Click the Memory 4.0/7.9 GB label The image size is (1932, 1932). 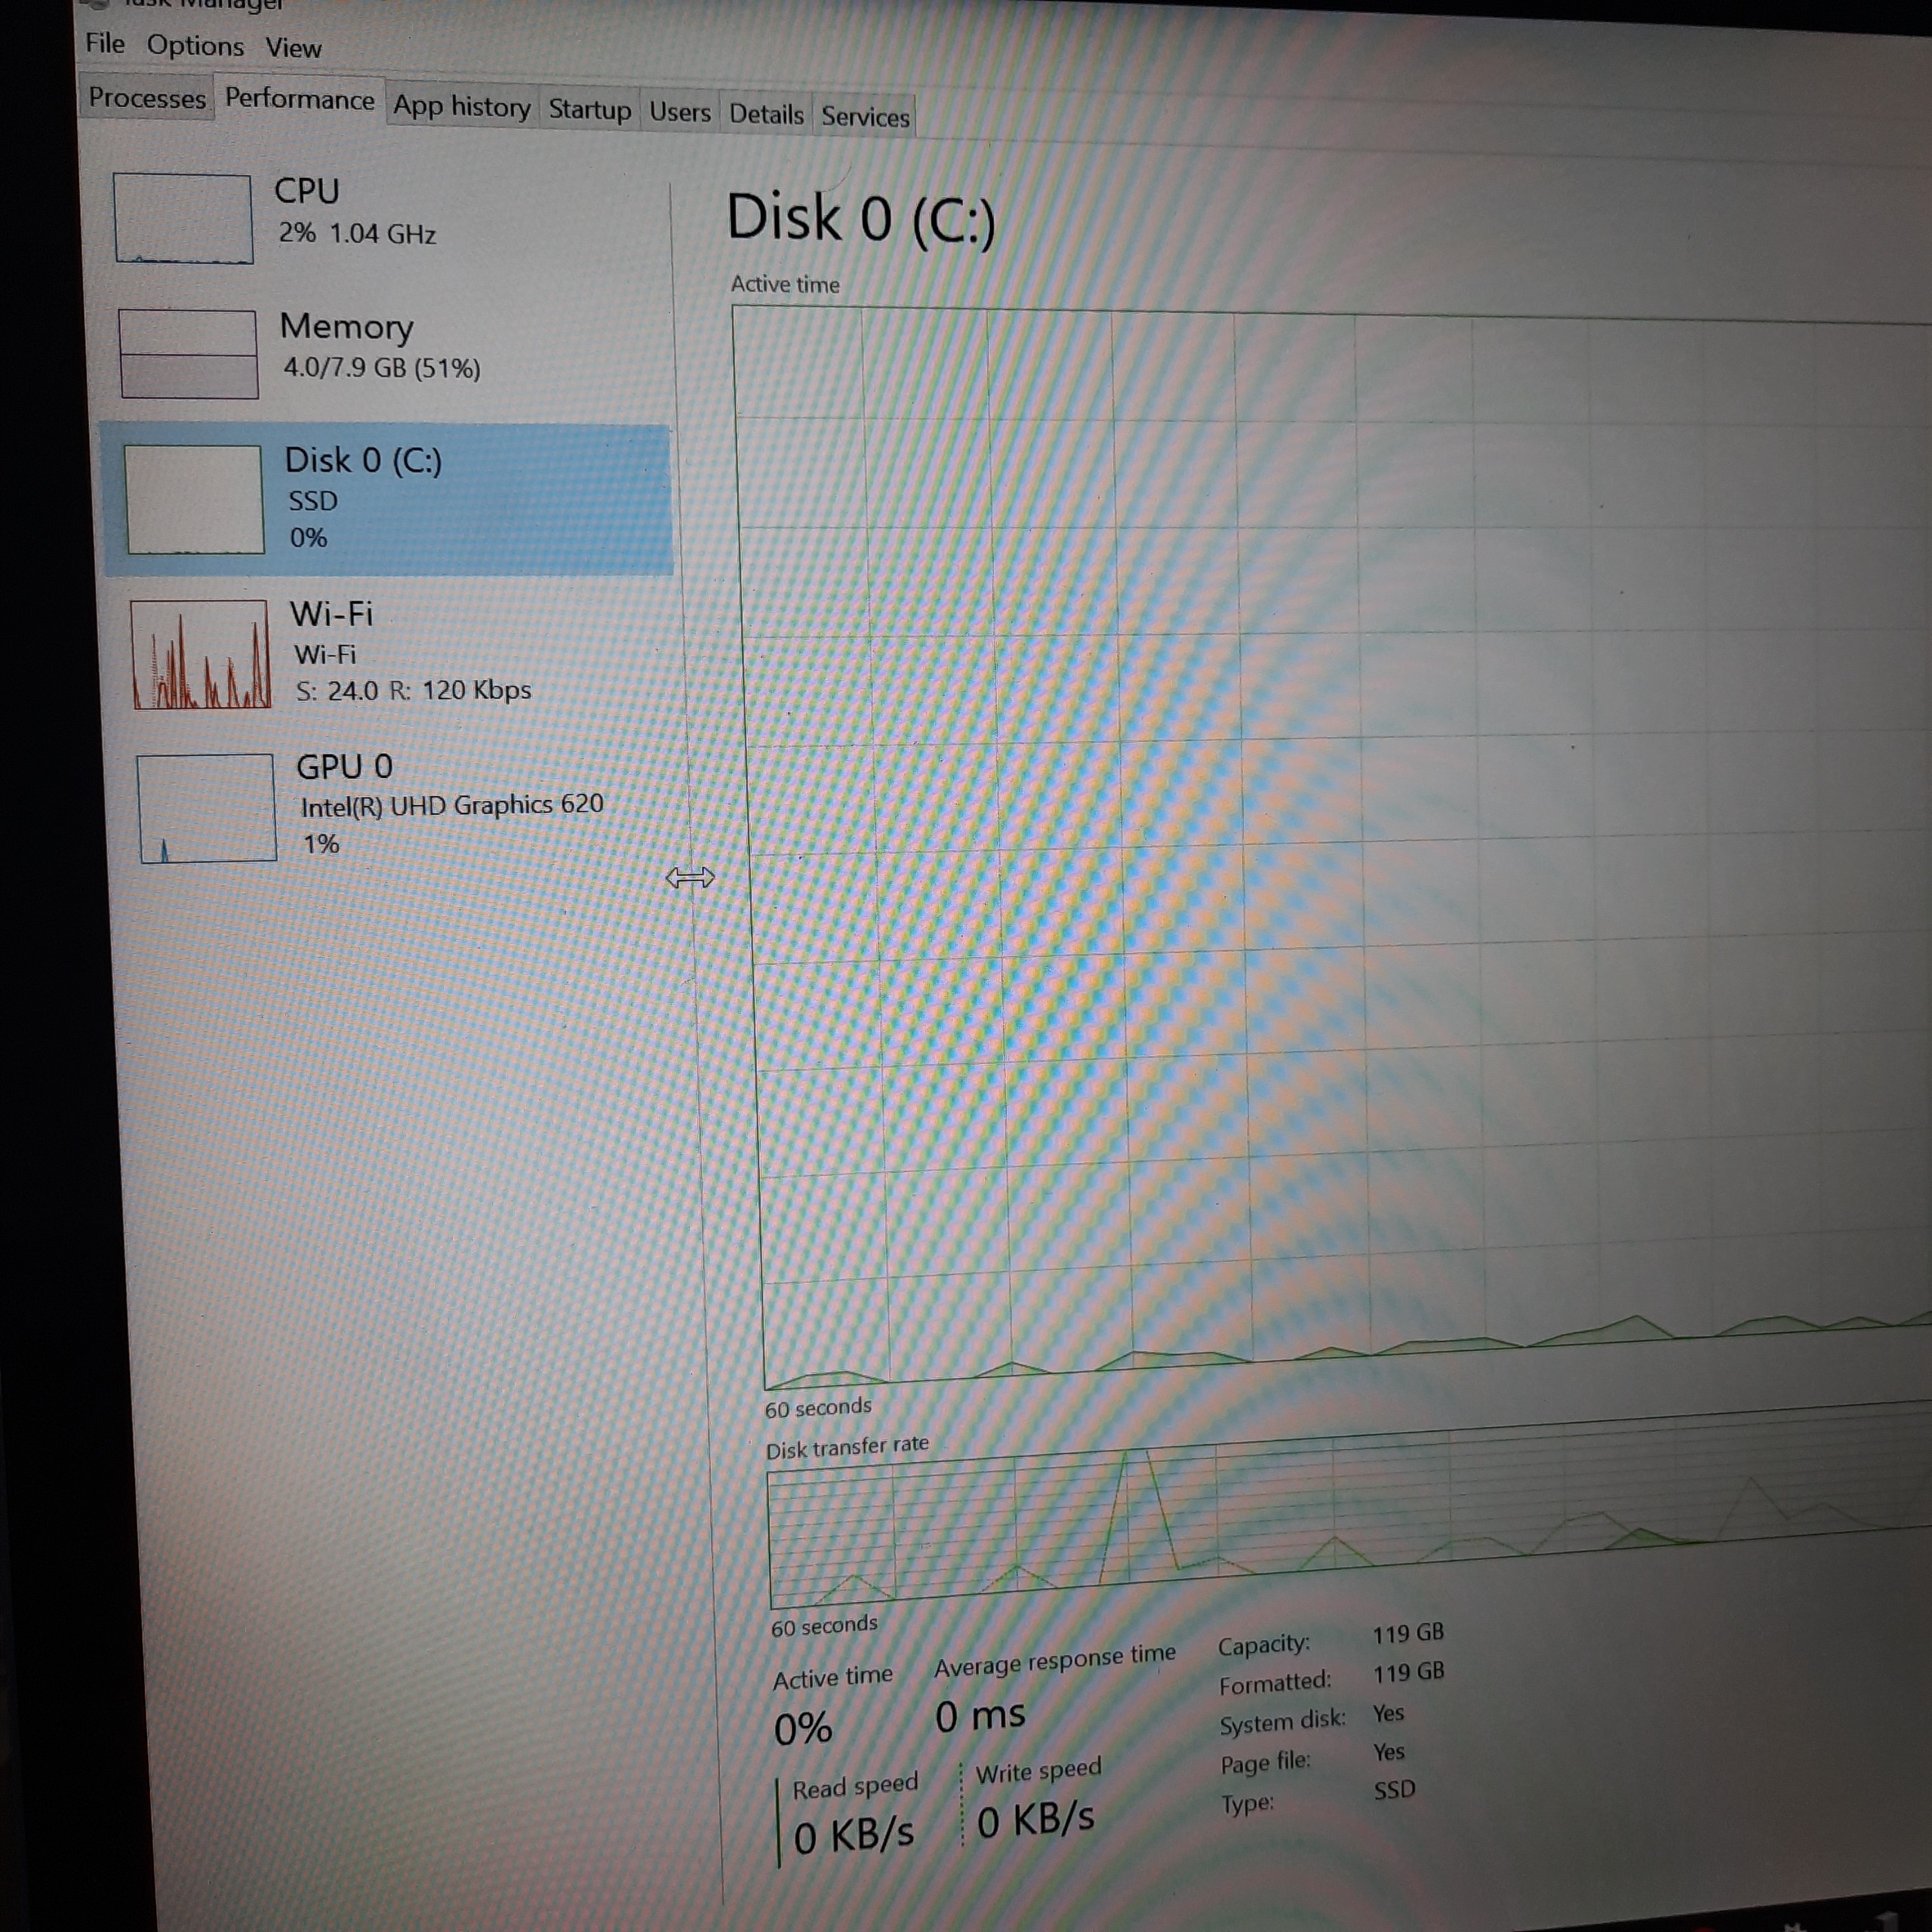click(x=381, y=368)
